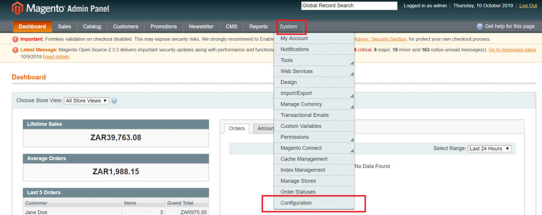The height and width of the screenshot is (215, 542).
Task: Select Index Management menu entry
Action: point(314,170)
